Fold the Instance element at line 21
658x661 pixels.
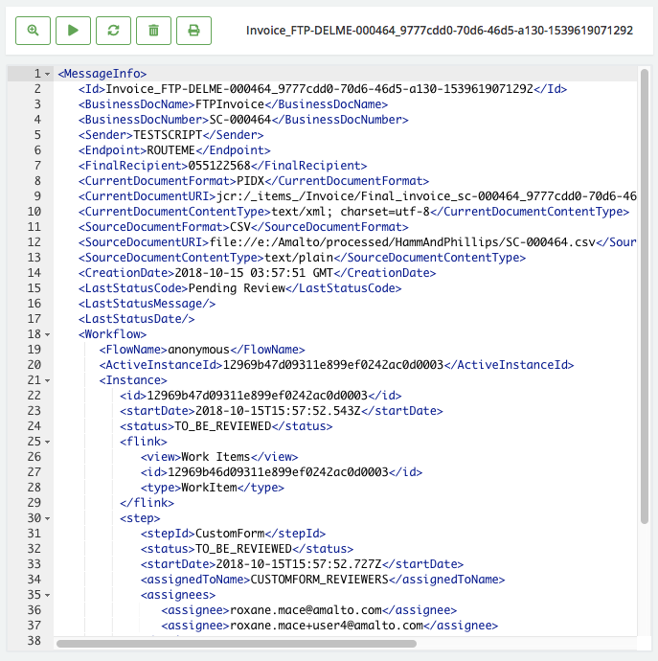[48, 380]
